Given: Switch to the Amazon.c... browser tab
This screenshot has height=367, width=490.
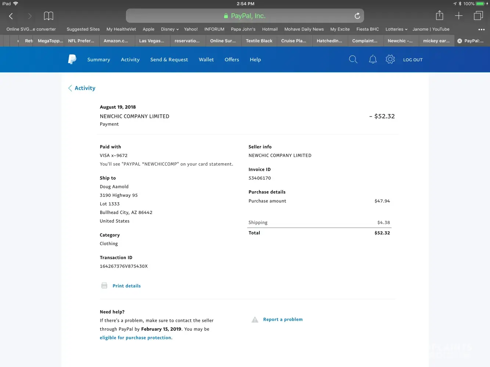Looking at the screenshot, I should point(116,41).
